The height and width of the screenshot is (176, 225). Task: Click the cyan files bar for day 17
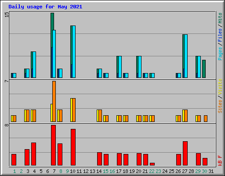[120, 67]
